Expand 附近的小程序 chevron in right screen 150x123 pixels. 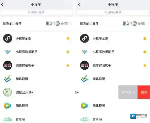tap(147, 23)
